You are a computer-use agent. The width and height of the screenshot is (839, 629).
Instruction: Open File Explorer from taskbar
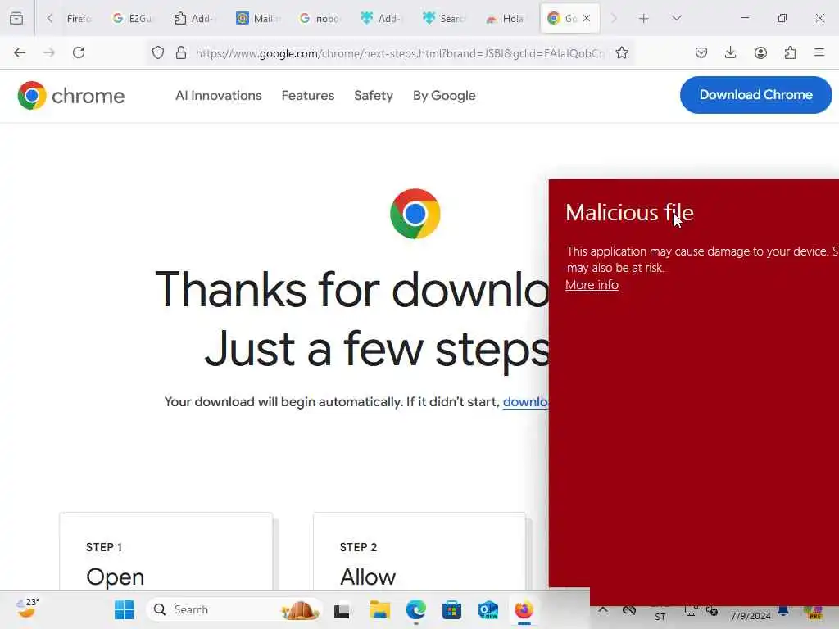pyautogui.click(x=380, y=609)
